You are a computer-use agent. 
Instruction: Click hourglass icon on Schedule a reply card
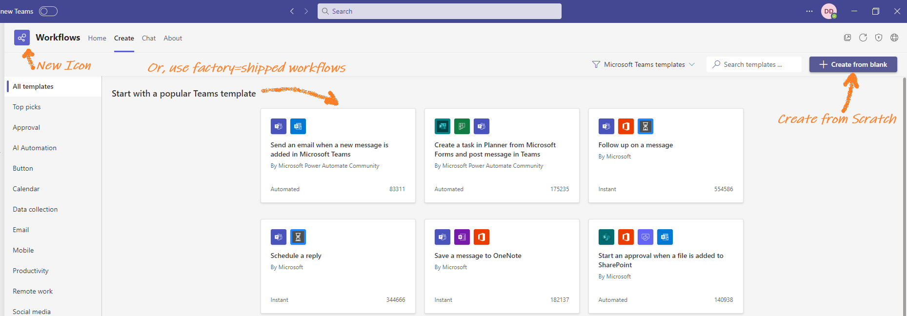point(298,237)
